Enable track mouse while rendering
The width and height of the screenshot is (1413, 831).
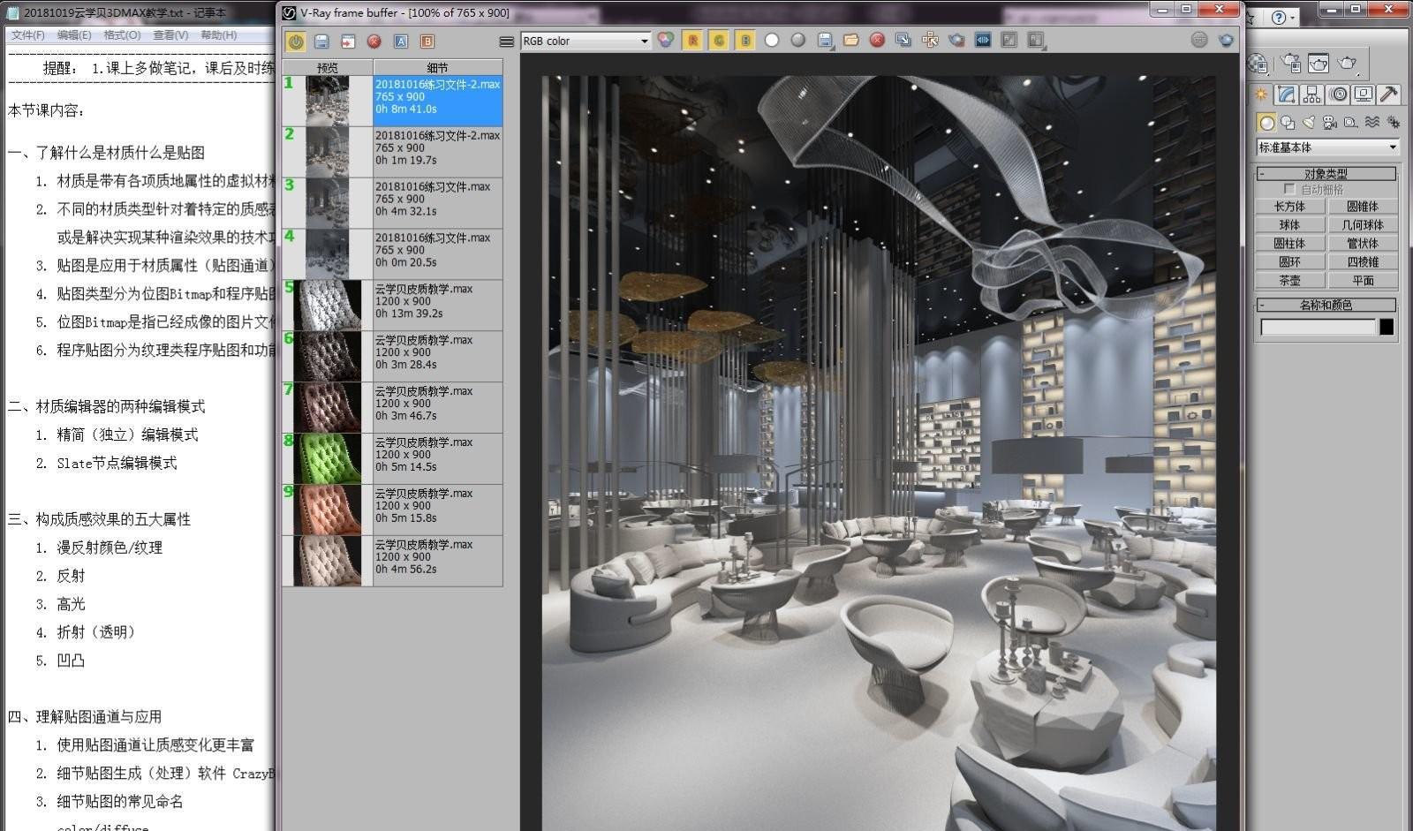pos(930,40)
